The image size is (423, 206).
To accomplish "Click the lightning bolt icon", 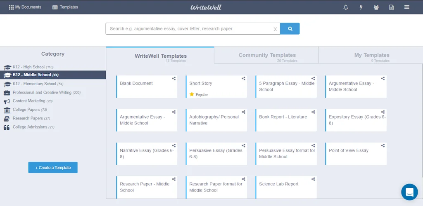I will [361, 7].
